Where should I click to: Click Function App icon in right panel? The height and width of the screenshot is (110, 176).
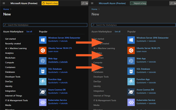click(x=131, y=82)
